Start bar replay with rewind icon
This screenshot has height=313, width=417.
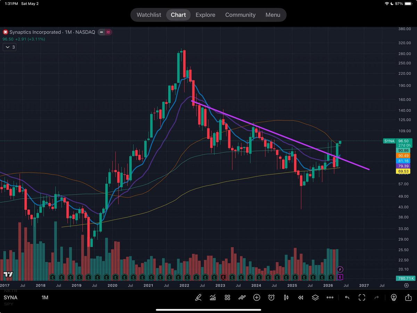click(301, 297)
